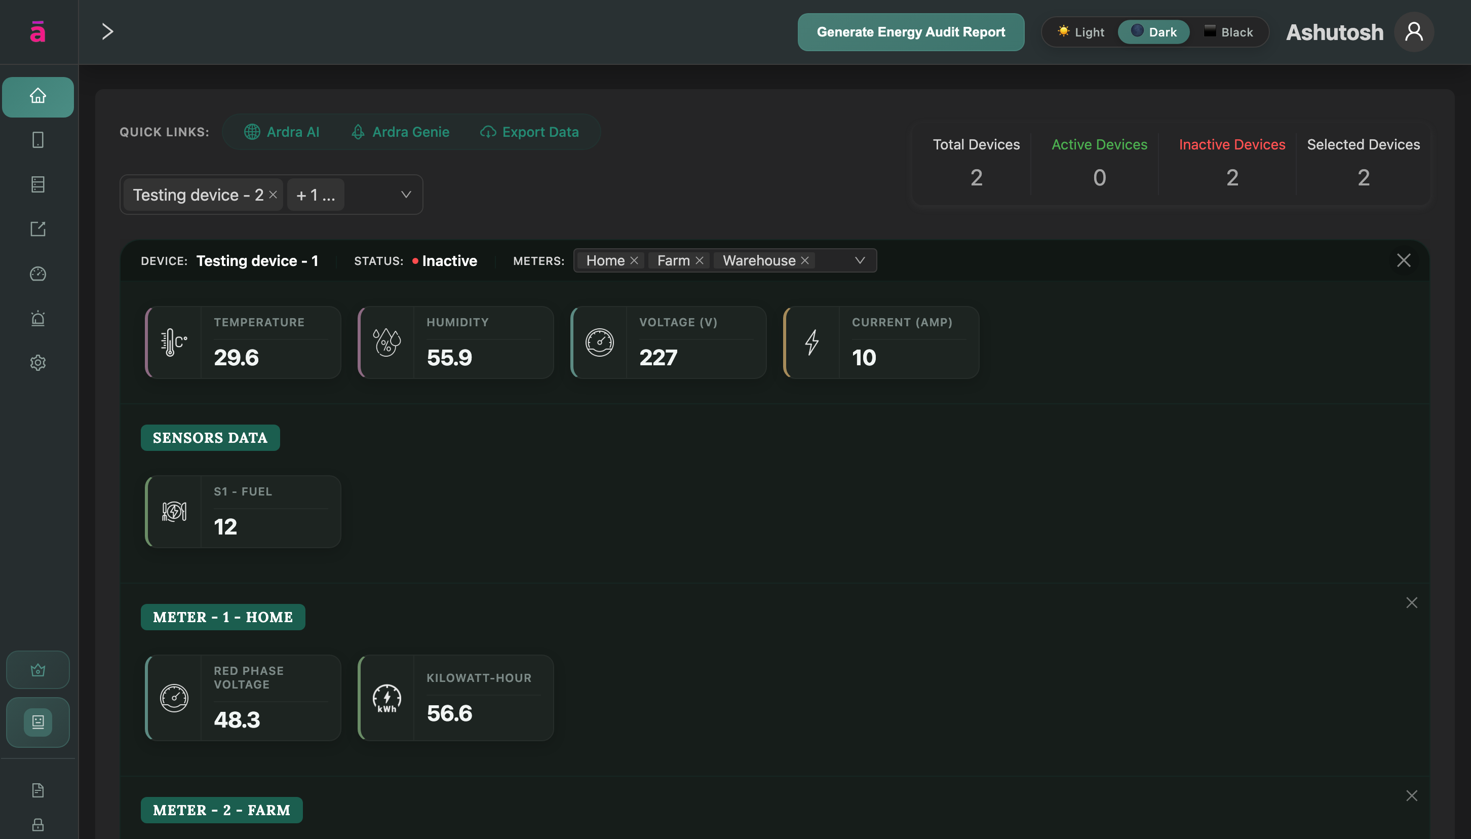The width and height of the screenshot is (1471, 839).
Task: Open the devices phone icon in sidebar
Action: pyautogui.click(x=38, y=140)
